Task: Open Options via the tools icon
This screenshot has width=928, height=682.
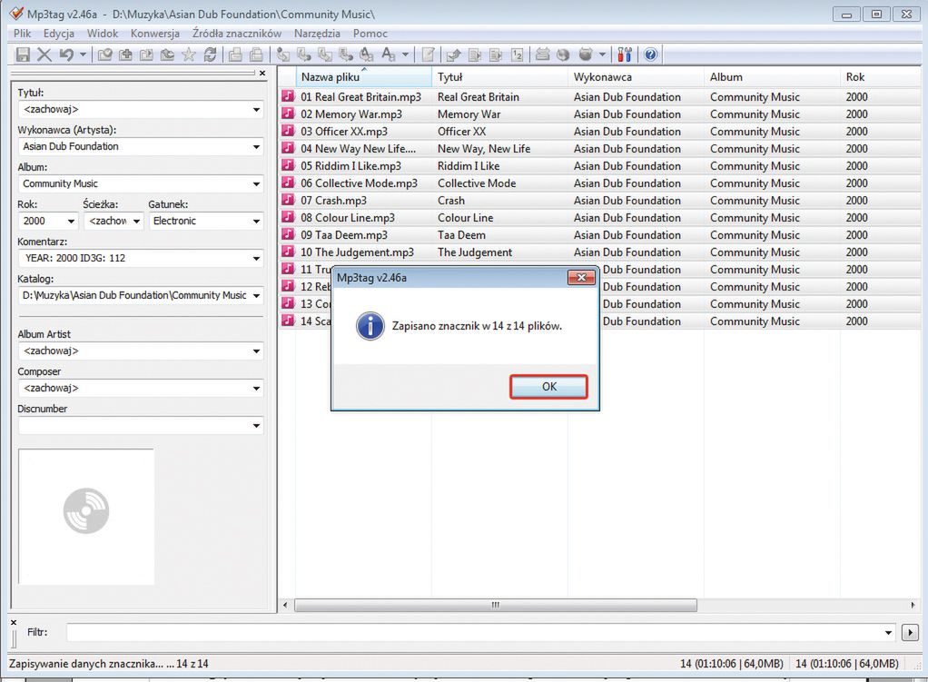Action: (625, 55)
